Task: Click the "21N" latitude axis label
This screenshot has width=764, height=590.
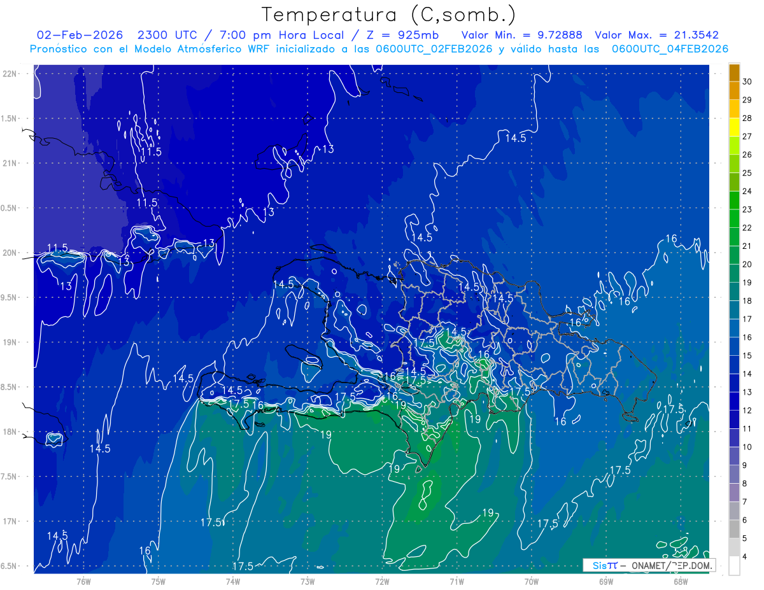Action: point(10,163)
